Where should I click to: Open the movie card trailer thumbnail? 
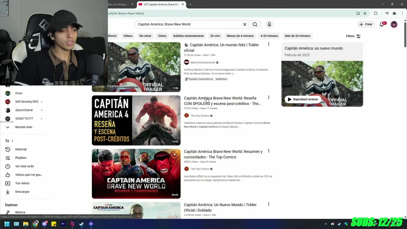322,84
